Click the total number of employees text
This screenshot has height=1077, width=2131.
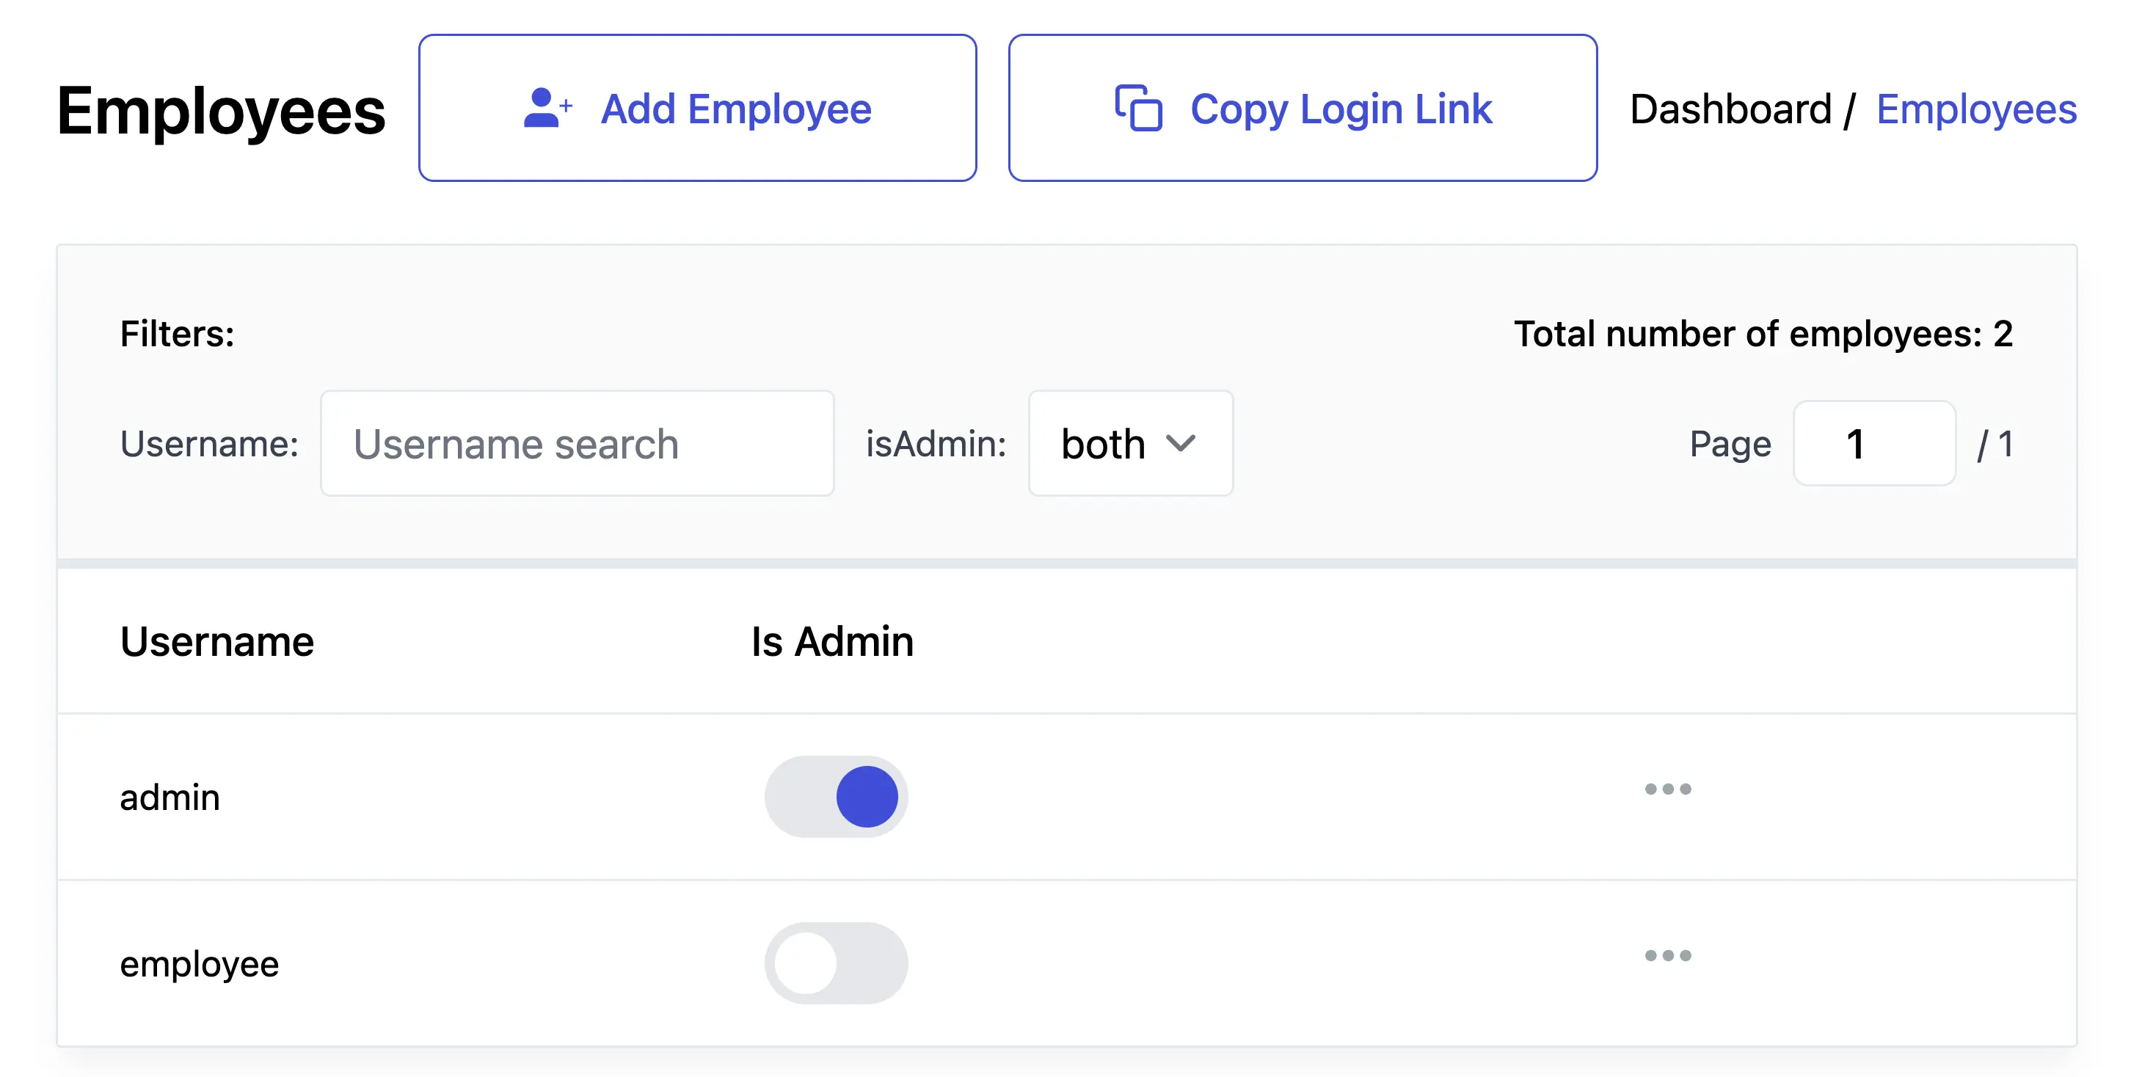(x=1762, y=335)
